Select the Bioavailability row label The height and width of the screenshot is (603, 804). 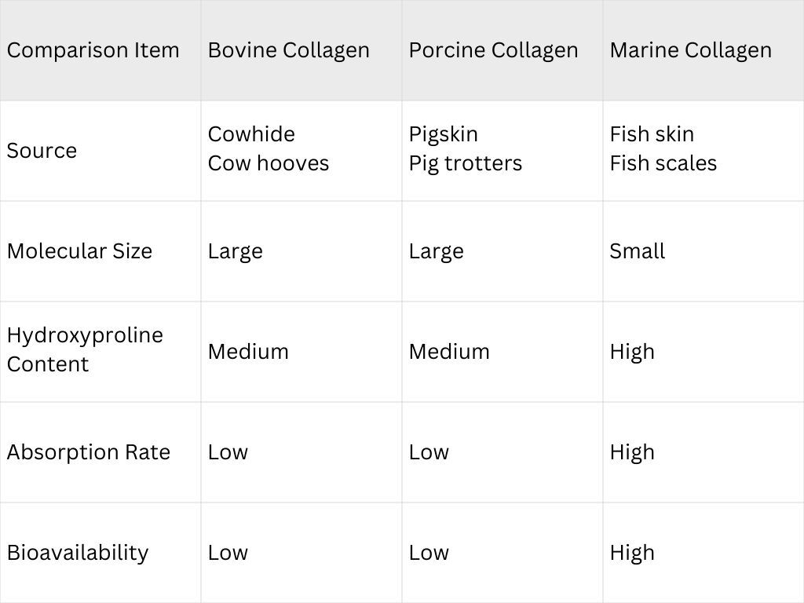click(x=77, y=553)
